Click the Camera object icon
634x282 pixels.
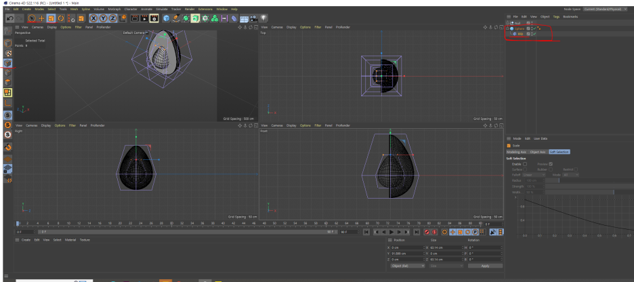pyautogui.click(x=254, y=18)
